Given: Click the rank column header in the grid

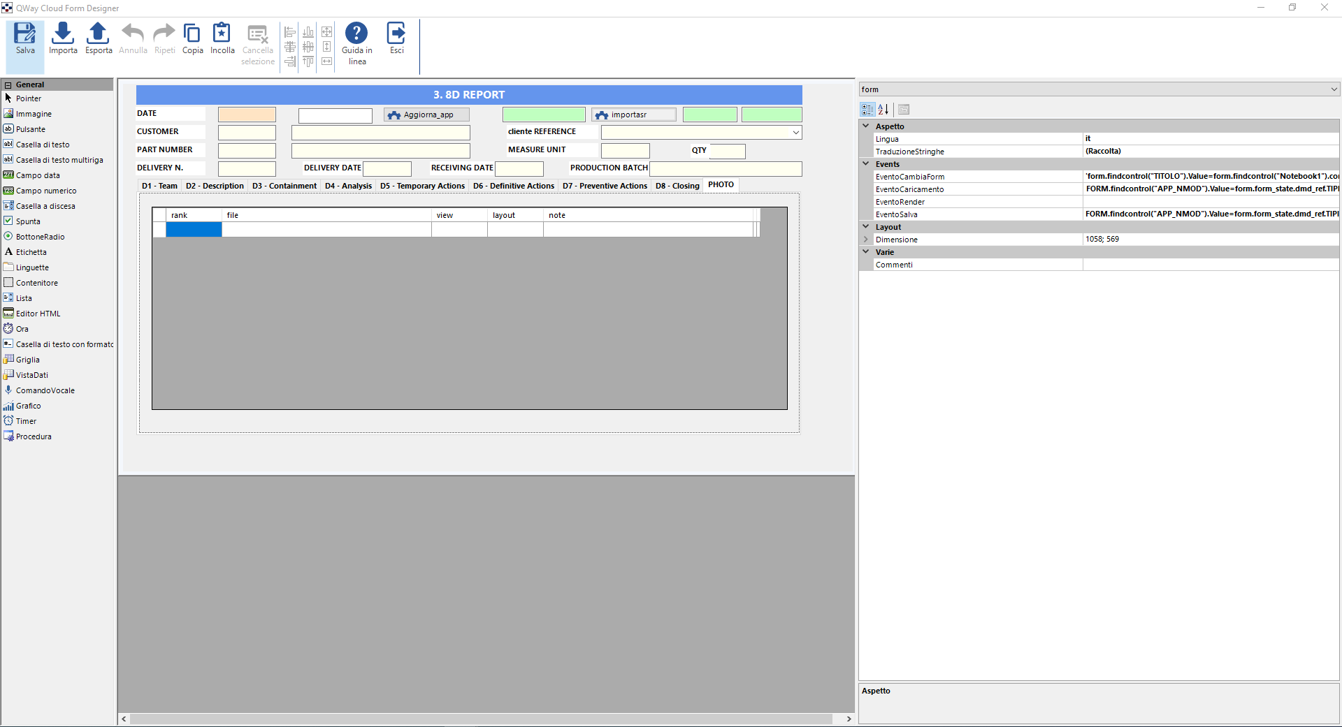Looking at the screenshot, I should pos(179,214).
